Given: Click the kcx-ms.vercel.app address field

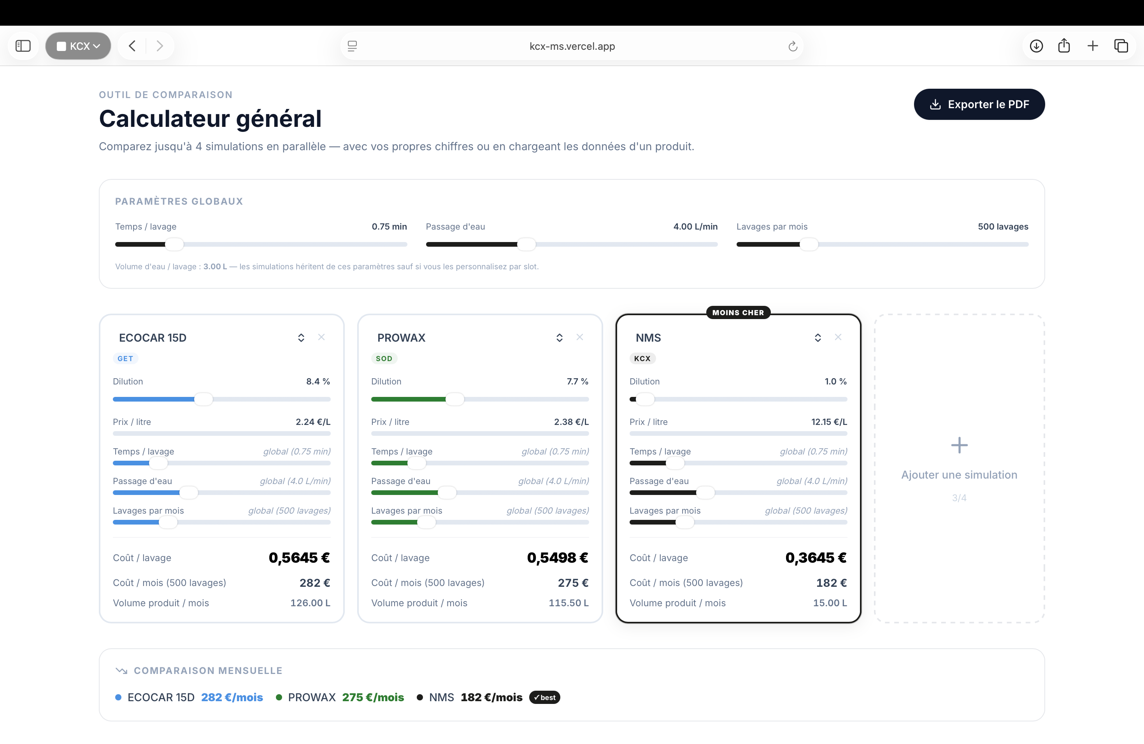Looking at the screenshot, I should tap(572, 46).
